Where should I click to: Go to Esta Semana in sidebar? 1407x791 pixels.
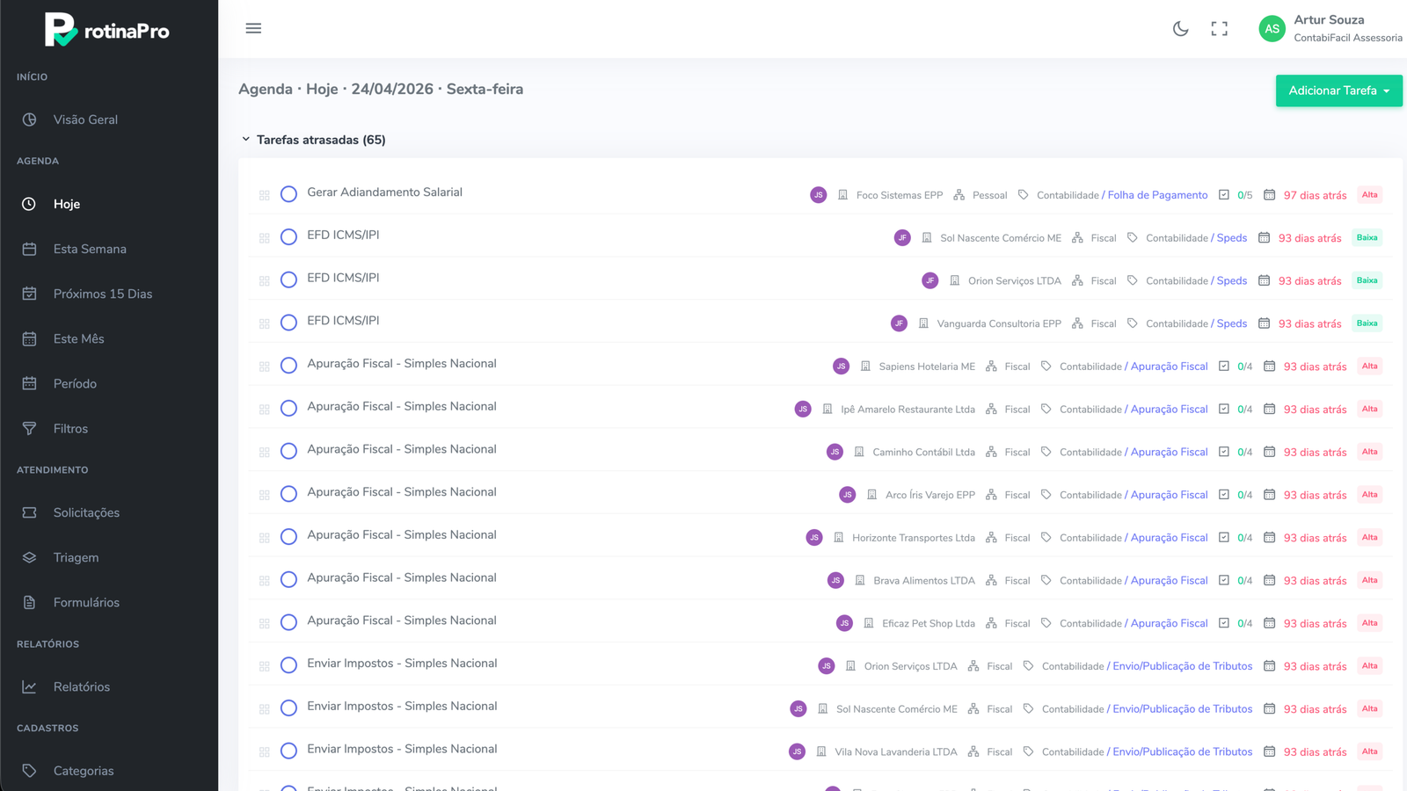pos(90,249)
